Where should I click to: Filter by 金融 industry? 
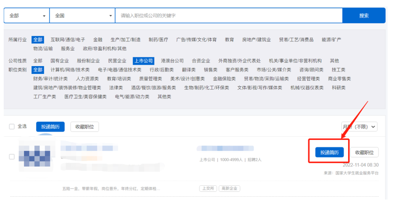(98, 40)
